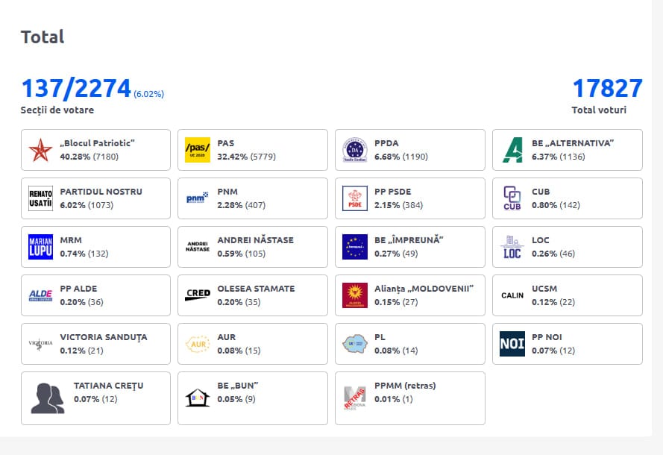Click the PP ALDE name text
Viewport: 663px width, 455px height.
78,289
